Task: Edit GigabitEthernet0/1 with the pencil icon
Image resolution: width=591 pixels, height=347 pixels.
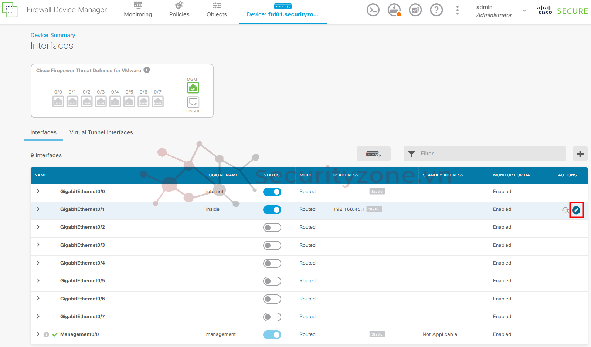Action: tap(576, 210)
